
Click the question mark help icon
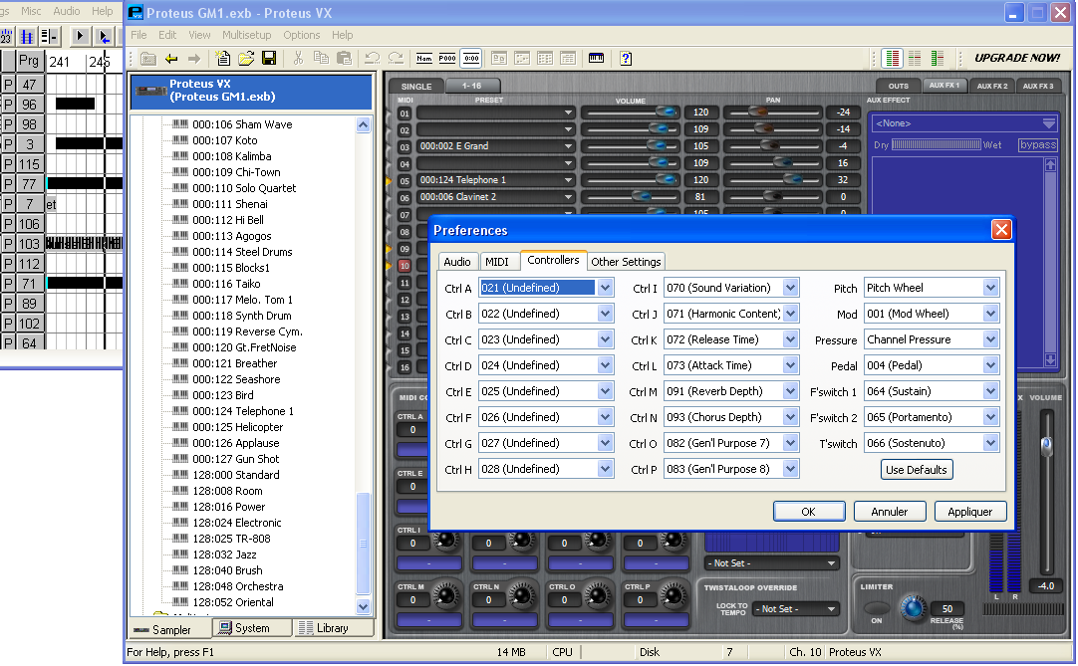[626, 59]
